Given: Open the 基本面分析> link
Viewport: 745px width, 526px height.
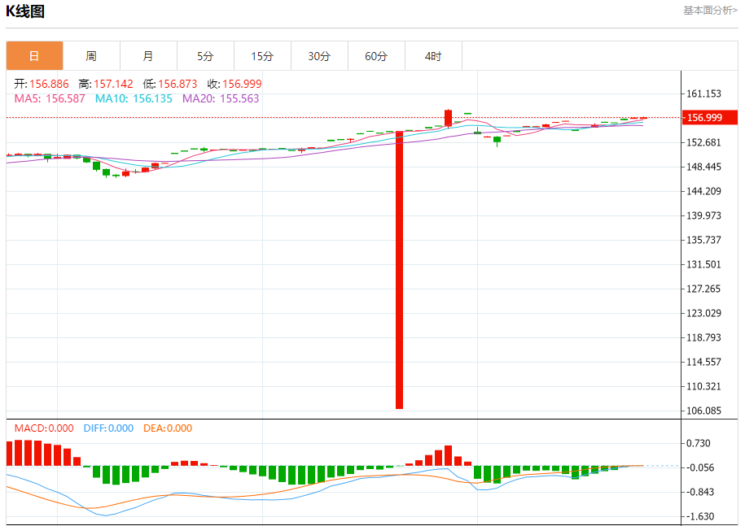Looking at the screenshot, I should pos(710,10).
